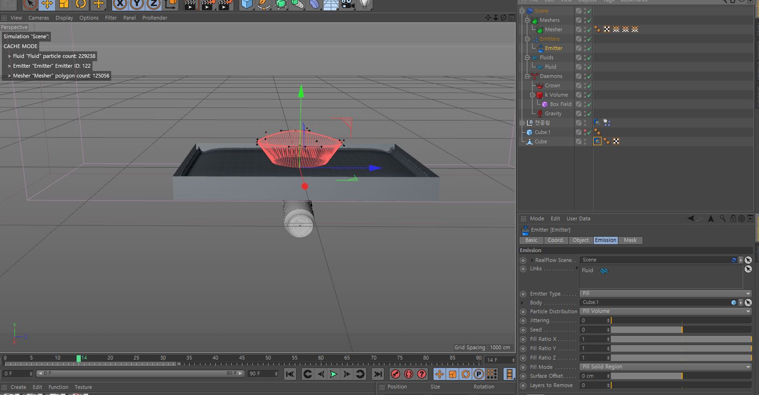Open Keyframe Selection question mark icon
This screenshot has height=395, width=759.
pyautogui.click(x=422, y=374)
